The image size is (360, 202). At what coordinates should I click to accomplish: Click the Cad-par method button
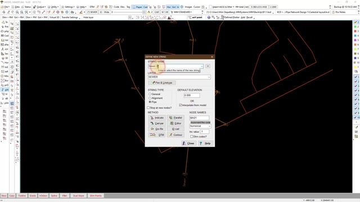[x=157, y=123]
